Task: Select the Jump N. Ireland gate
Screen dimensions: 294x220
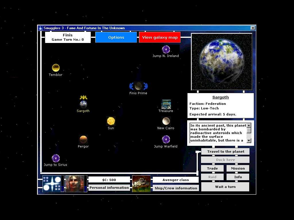Action: coord(166,49)
